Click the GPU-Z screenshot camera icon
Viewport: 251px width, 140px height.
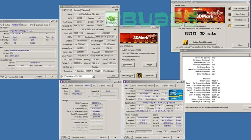point(116,10)
